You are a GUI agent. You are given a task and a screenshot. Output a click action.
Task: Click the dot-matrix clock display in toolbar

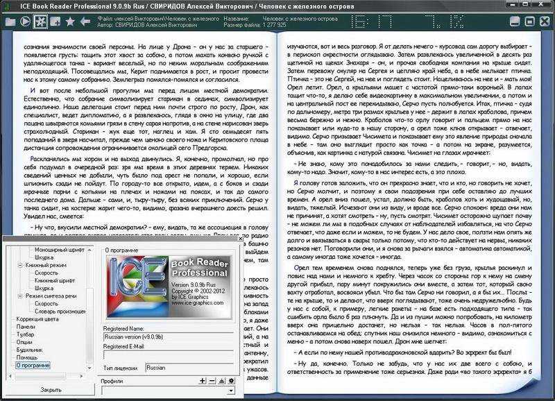point(407,22)
